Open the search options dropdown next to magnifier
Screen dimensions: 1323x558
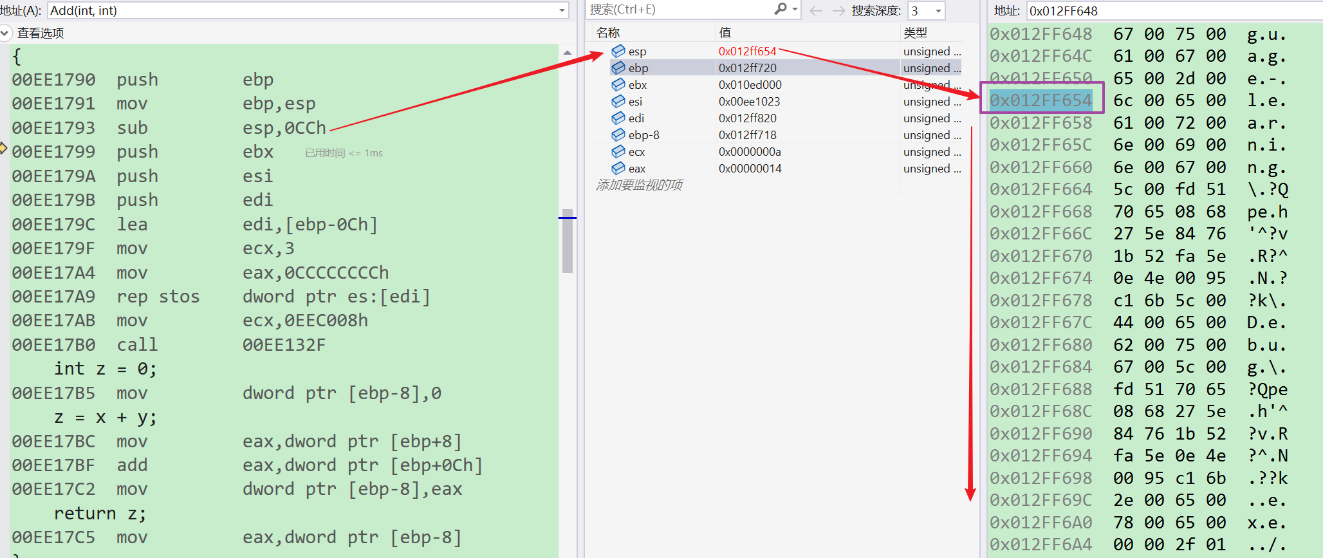[795, 10]
